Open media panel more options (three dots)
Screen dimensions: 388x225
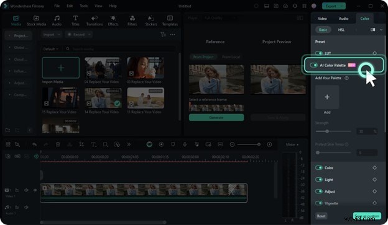point(172,35)
